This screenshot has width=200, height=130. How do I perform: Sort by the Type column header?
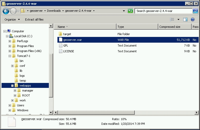(137, 27)
